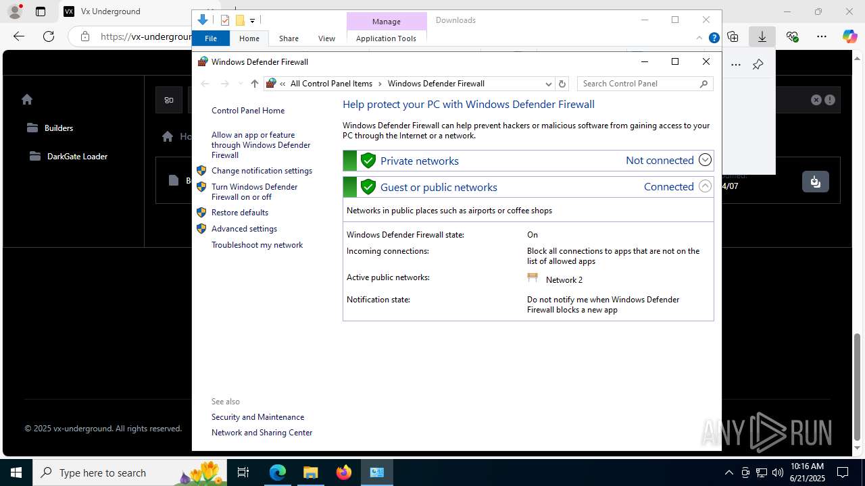Open Edge downloads toolbar button

click(x=762, y=36)
